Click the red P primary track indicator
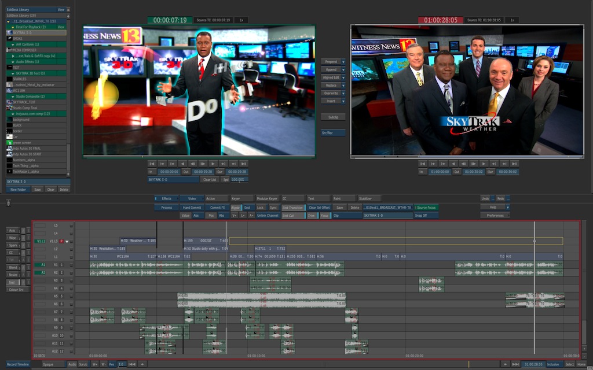The height and width of the screenshot is (370, 593). [x=61, y=241]
